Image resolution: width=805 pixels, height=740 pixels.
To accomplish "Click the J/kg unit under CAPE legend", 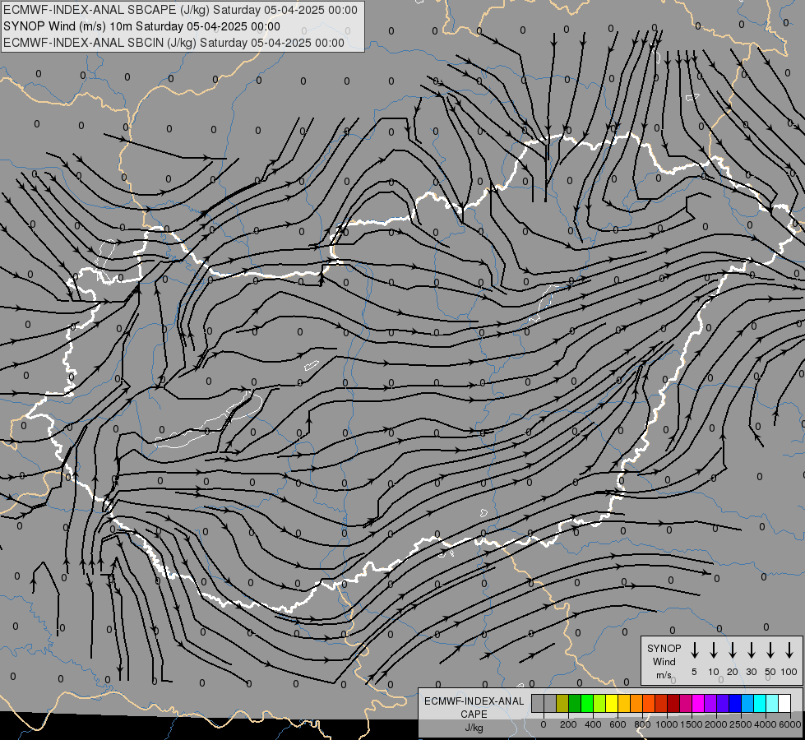I will (x=474, y=728).
